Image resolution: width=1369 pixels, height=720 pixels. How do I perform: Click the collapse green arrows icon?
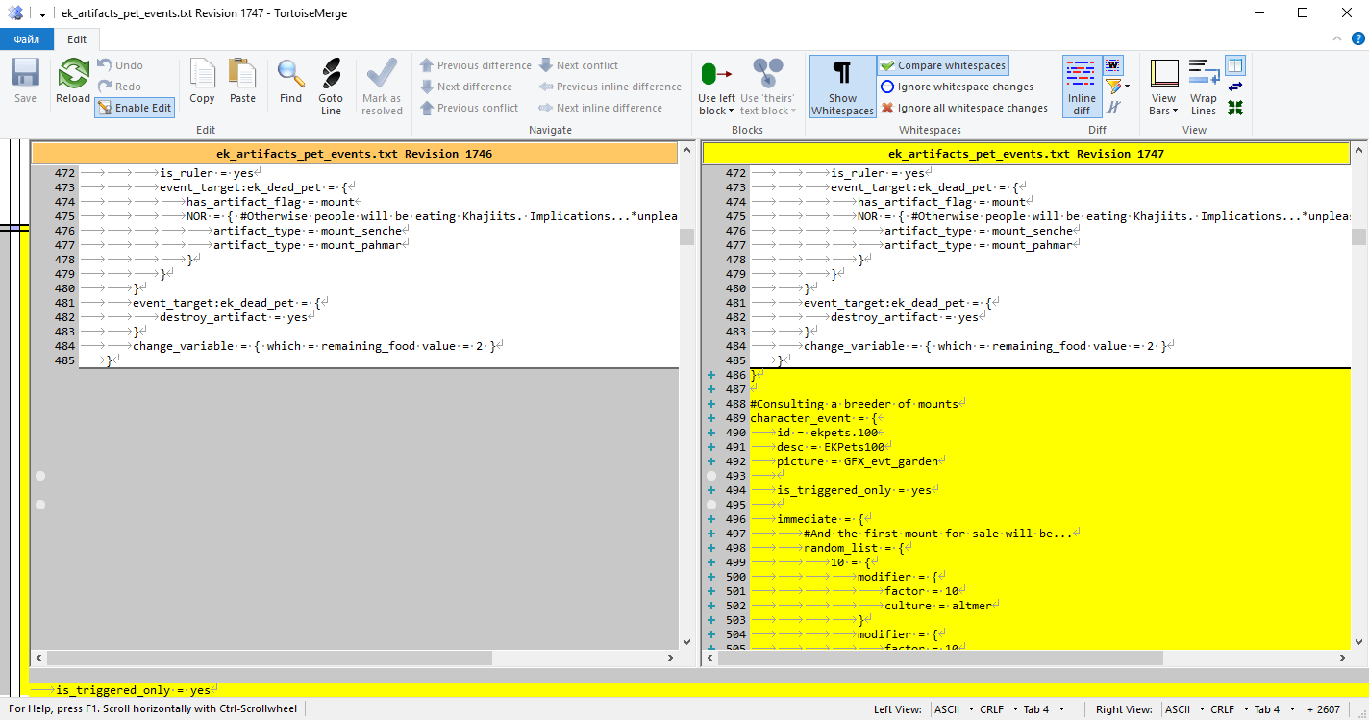(1235, 108)
